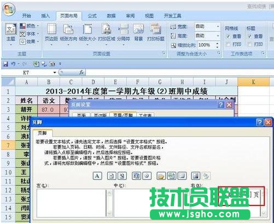Open the 页边距 tab in page setup dialog
Viewport: 274px width, 223px height.
[100, 115]
